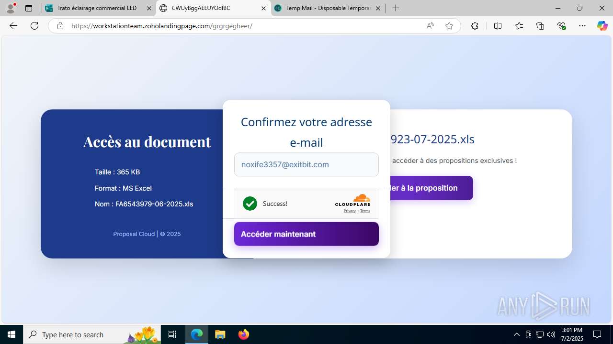Screen dimensions: 613x344
Task: Open the Windows Start menu
Action: click(x=11, y=334)
